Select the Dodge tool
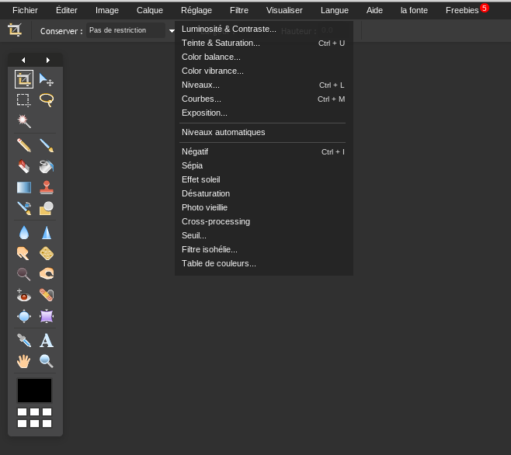 [x=24, y=274]
